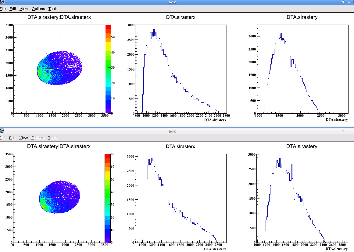Open Options menu in lower adc window
The image size is (354, 252).
(x=38, y=138)
